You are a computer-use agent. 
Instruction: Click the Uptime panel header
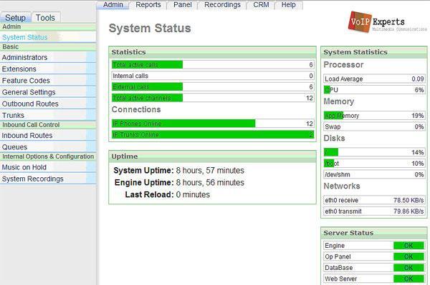point(212,156)
